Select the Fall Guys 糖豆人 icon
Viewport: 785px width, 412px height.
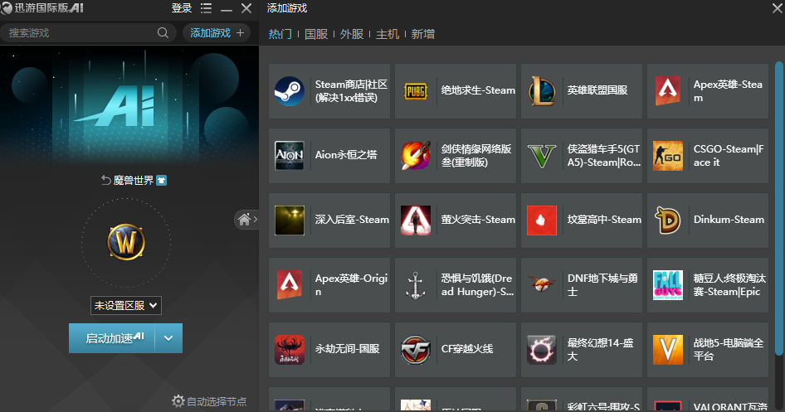(x=668, y=284)
